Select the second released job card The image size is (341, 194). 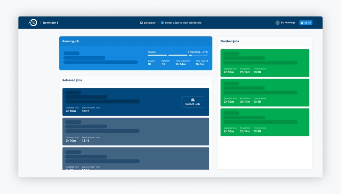click(x=136, y=131)
